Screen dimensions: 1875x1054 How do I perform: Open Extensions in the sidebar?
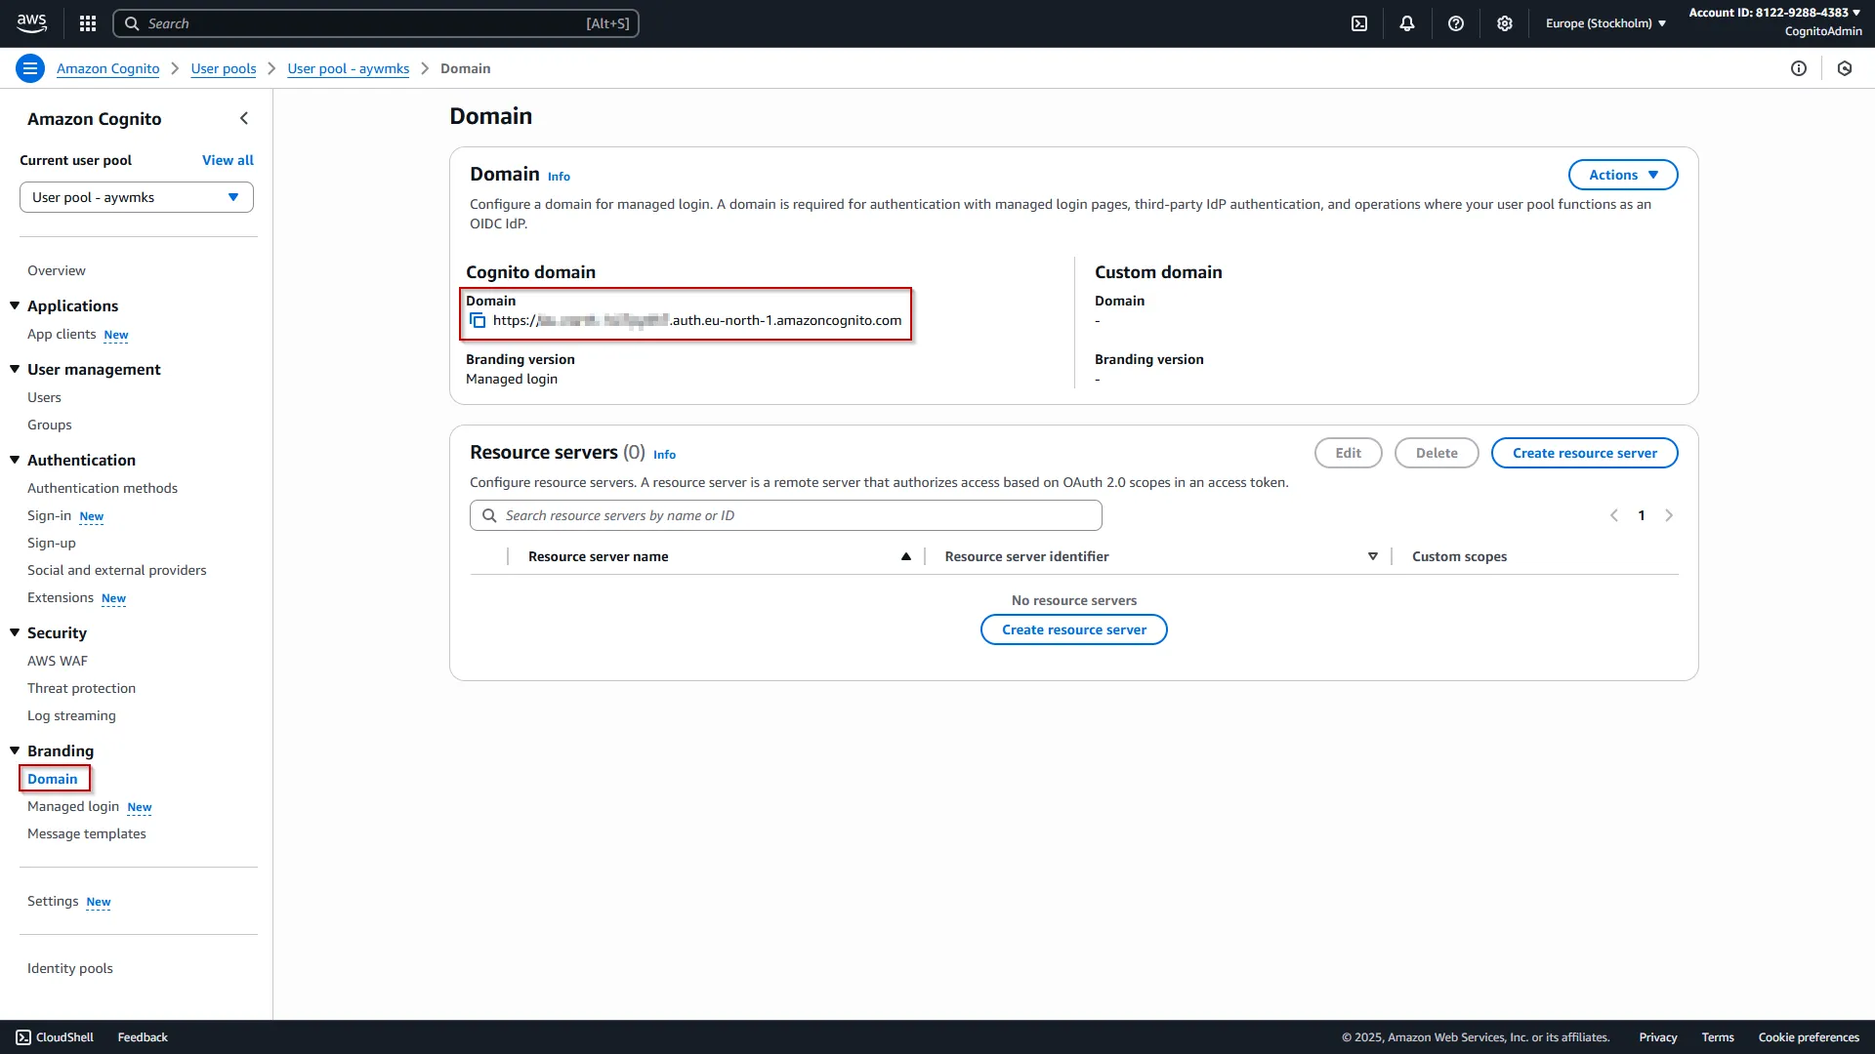[61, 597]
